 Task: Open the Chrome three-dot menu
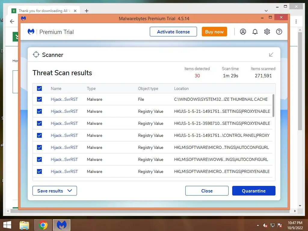click(296, 21)
